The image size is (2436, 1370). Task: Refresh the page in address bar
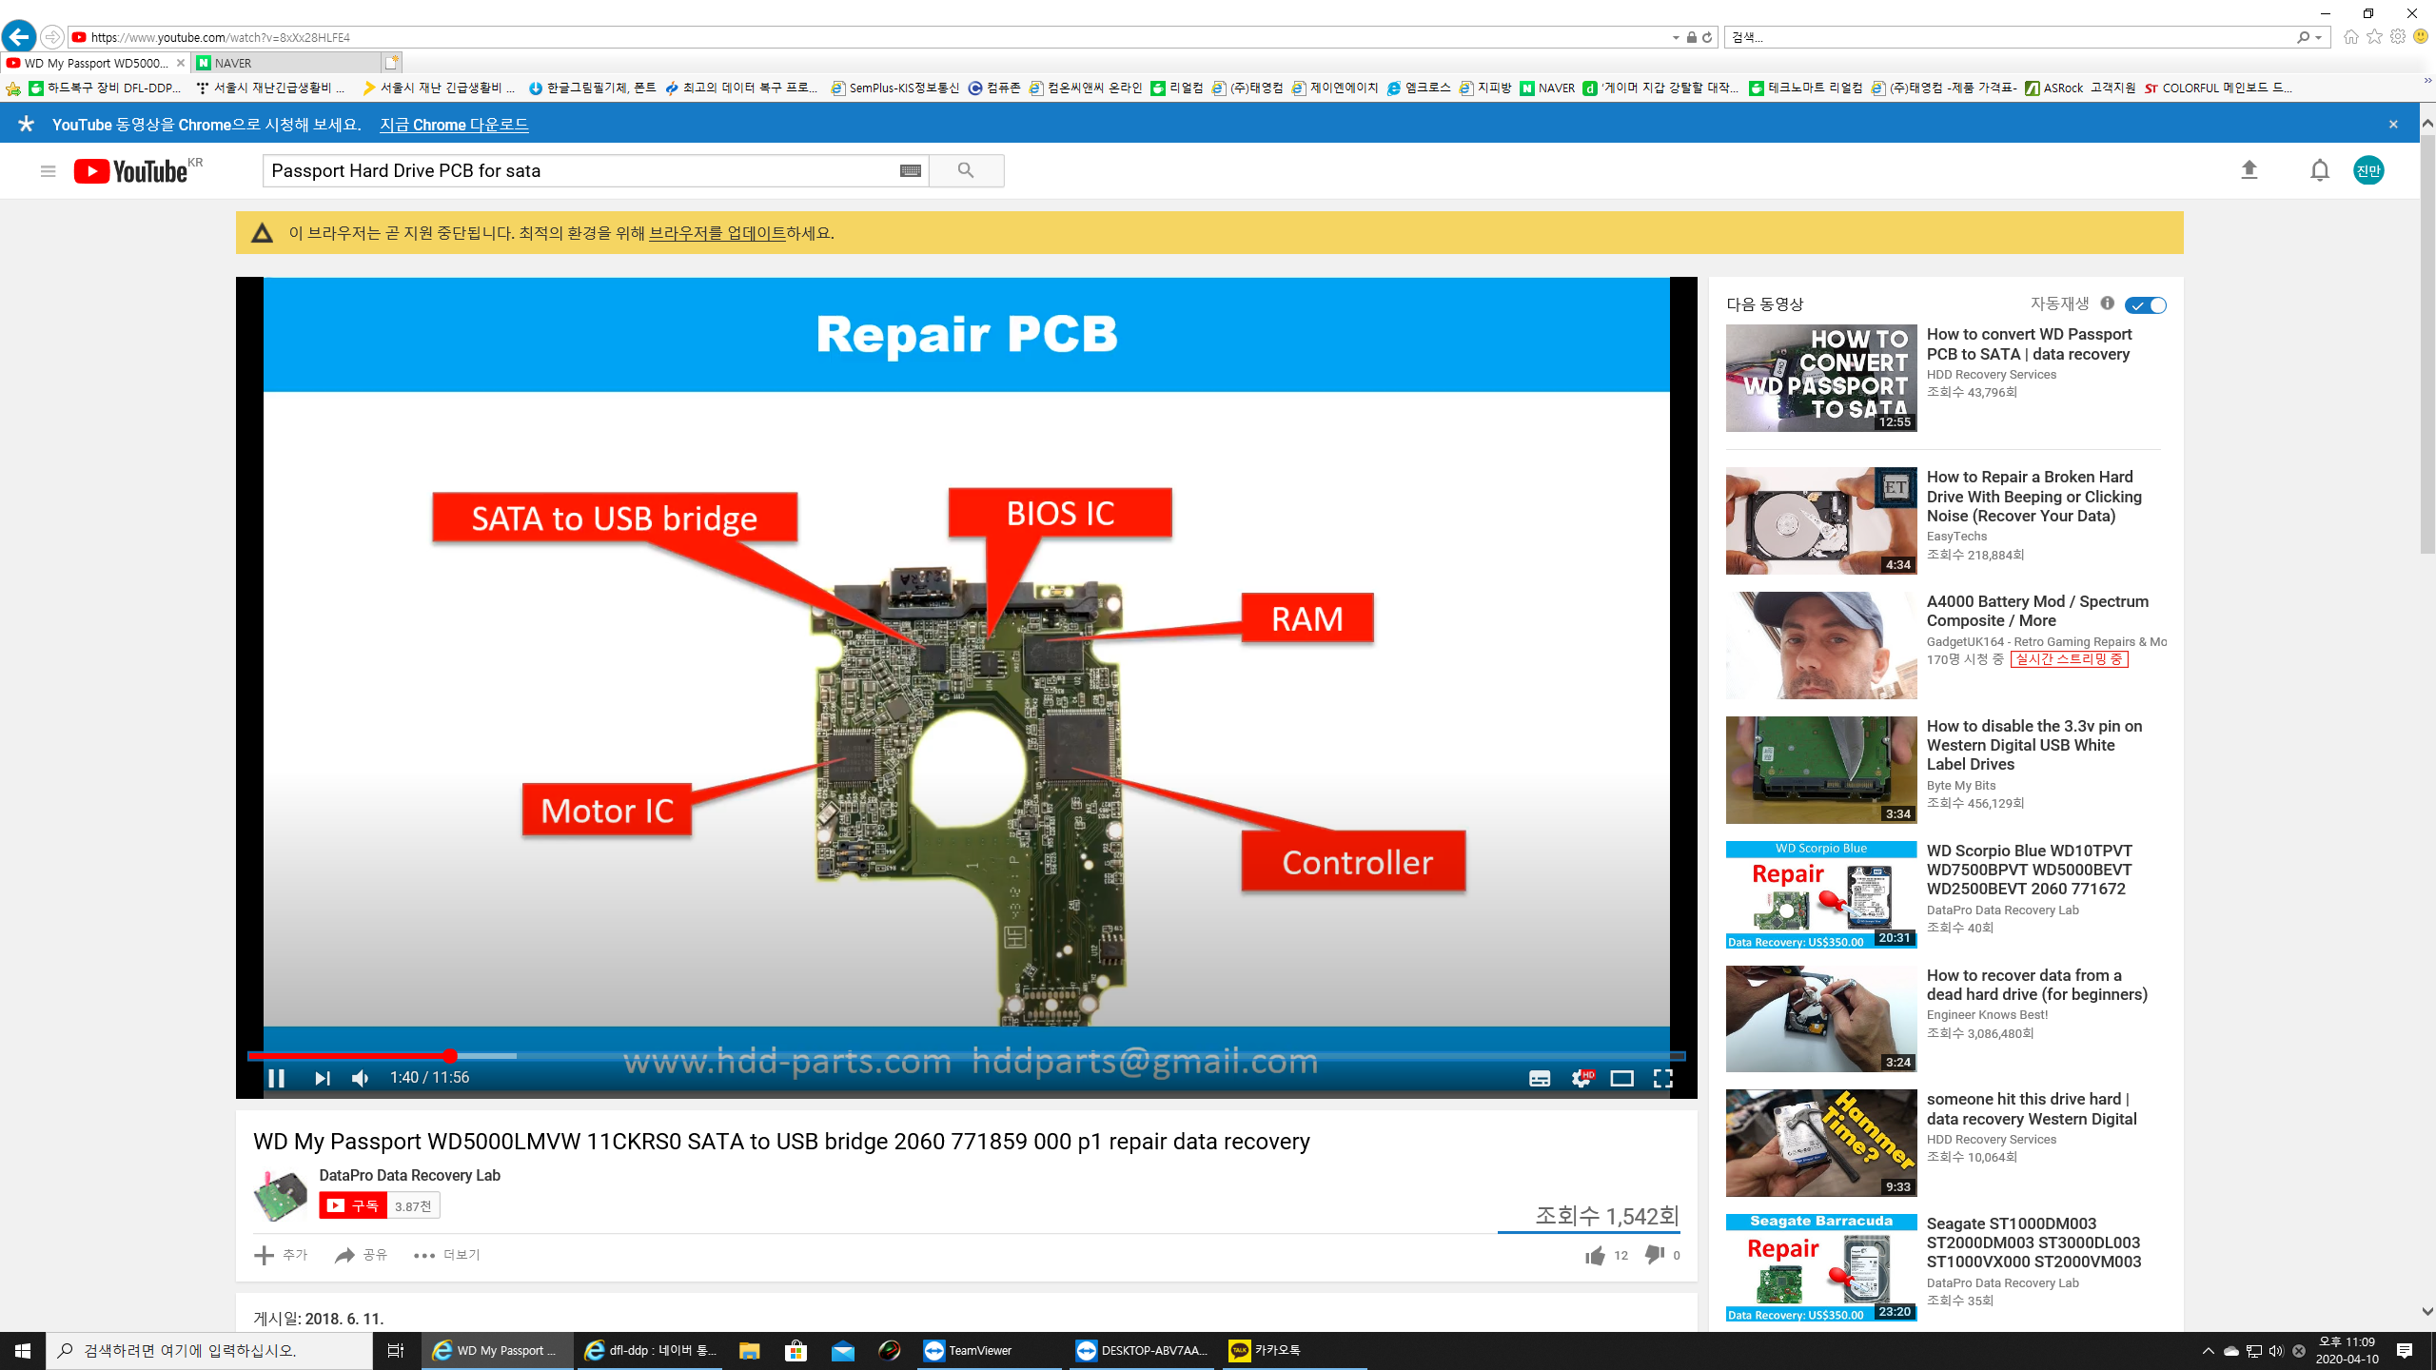(1707, 37)
